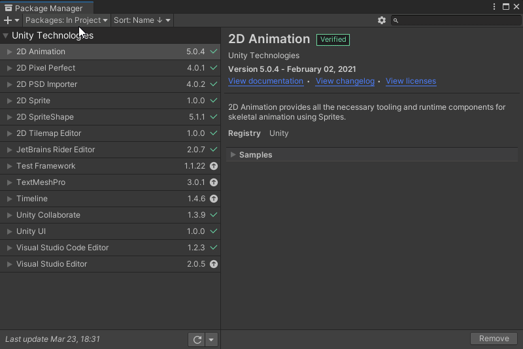Click update available icon for Test Framework
Image resolution: width=523 pixels, height=349 pixels.
(x=214, y=166)
